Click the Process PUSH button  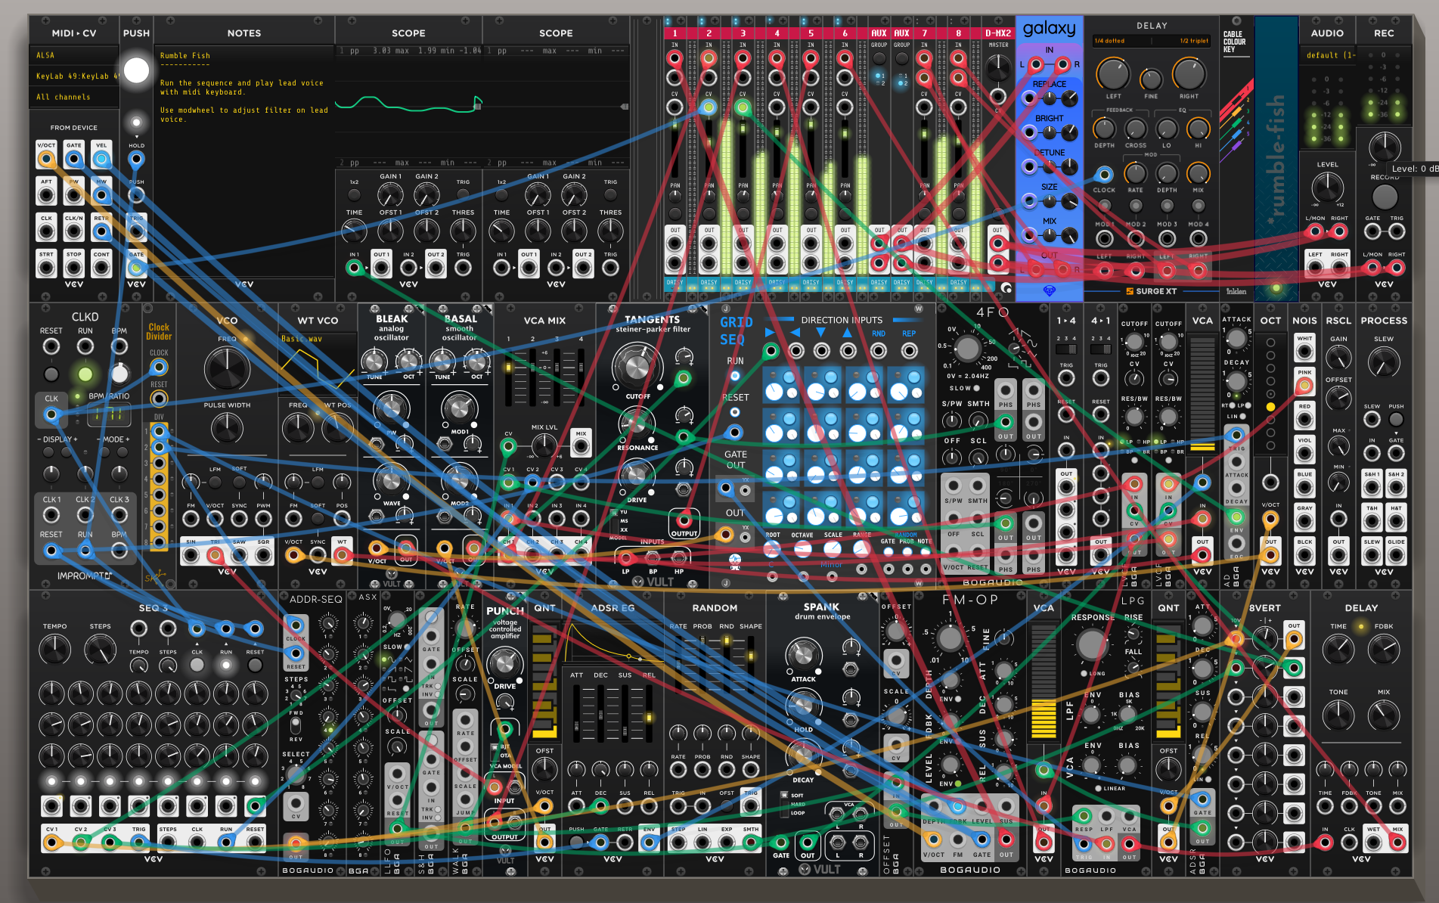coord(1396,419)
